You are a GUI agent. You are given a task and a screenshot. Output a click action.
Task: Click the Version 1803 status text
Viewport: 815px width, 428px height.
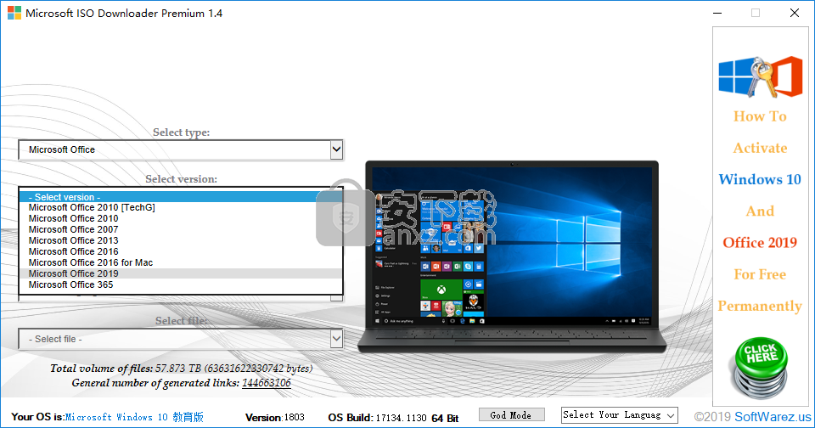click(x=274, y=418)
